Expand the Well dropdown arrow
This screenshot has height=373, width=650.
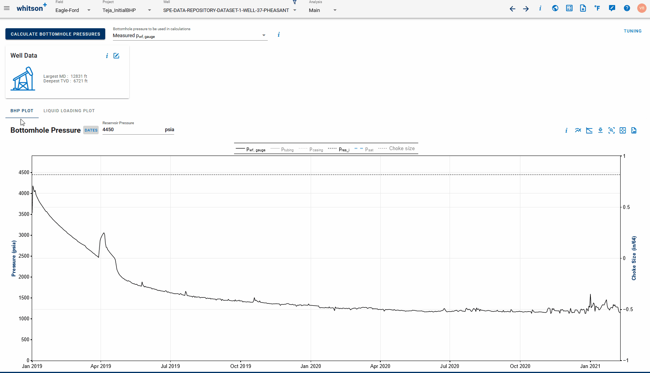[295, 10]
